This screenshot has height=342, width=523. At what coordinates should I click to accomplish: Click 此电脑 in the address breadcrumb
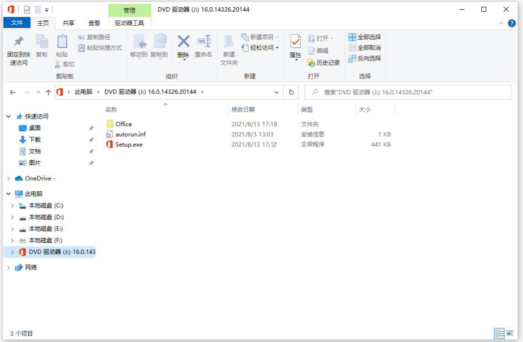pos(83,92)
